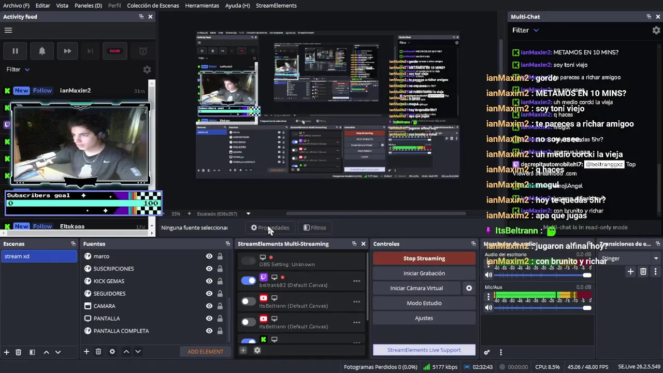Add a multi-streaming output with plus icon

click(243, 350)
